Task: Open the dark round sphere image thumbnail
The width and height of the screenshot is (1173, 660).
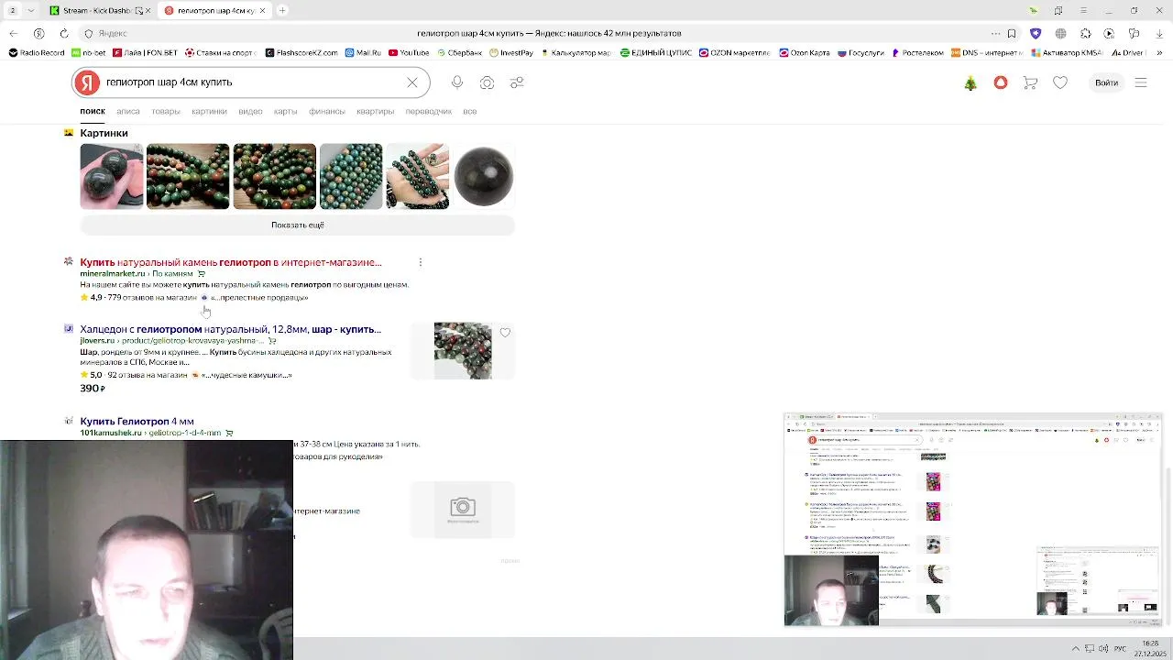Action: (484, 176)
